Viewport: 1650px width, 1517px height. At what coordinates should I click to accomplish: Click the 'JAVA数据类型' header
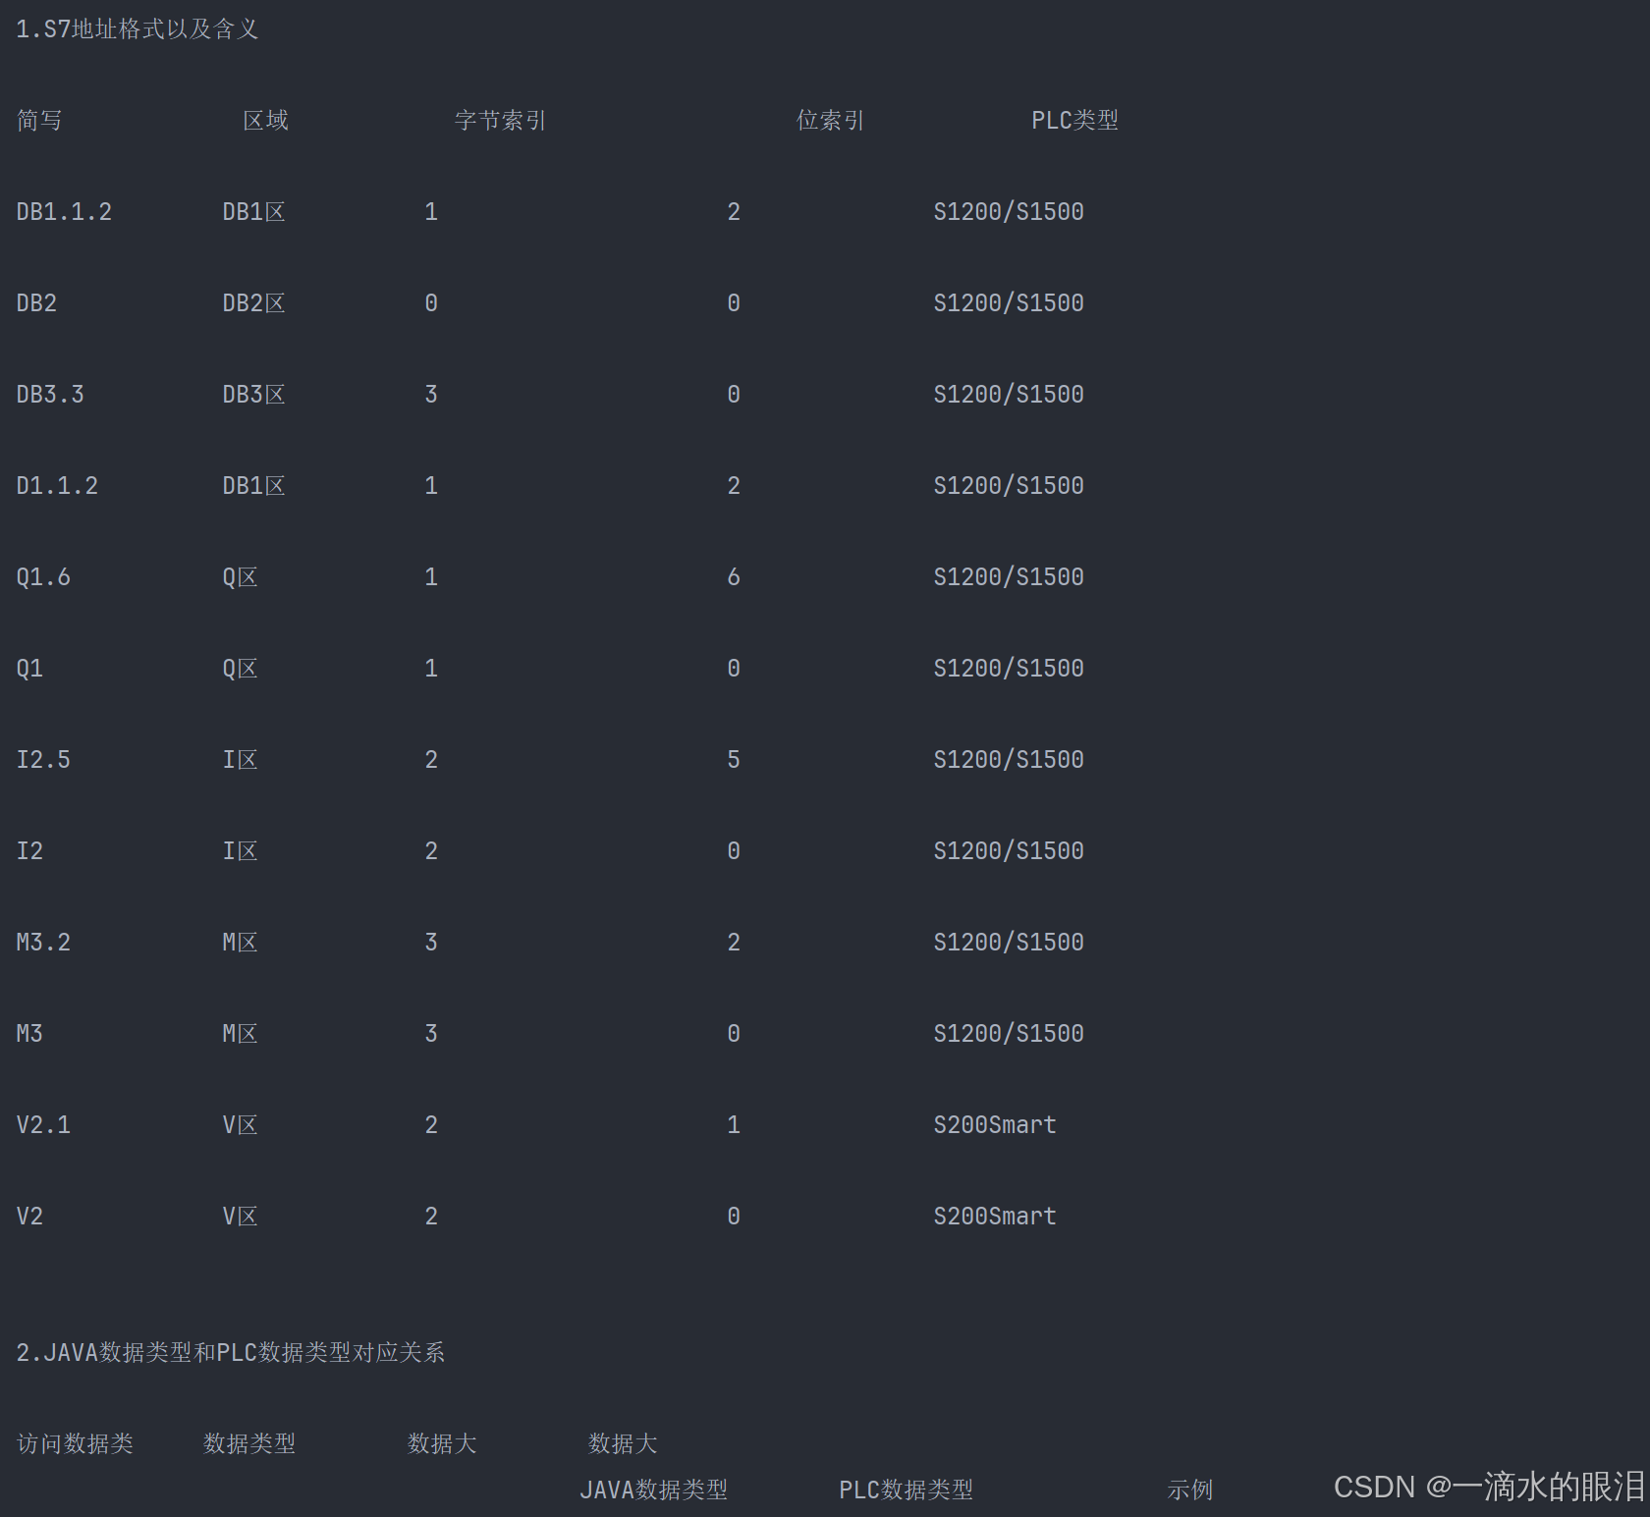654,1490
